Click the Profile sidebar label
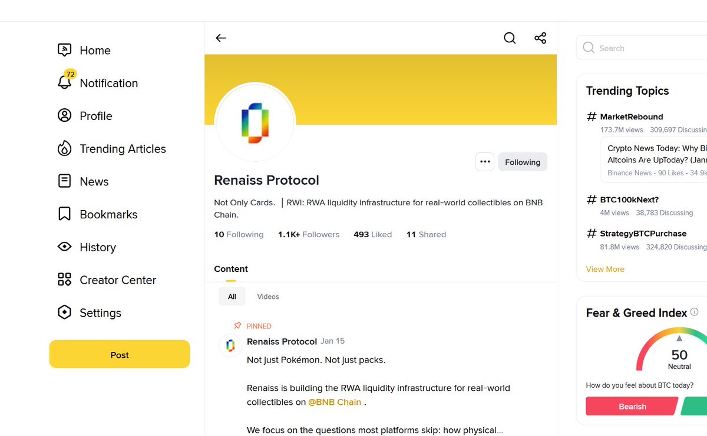This screenshot has width=707, height=436. pos(95,117)
